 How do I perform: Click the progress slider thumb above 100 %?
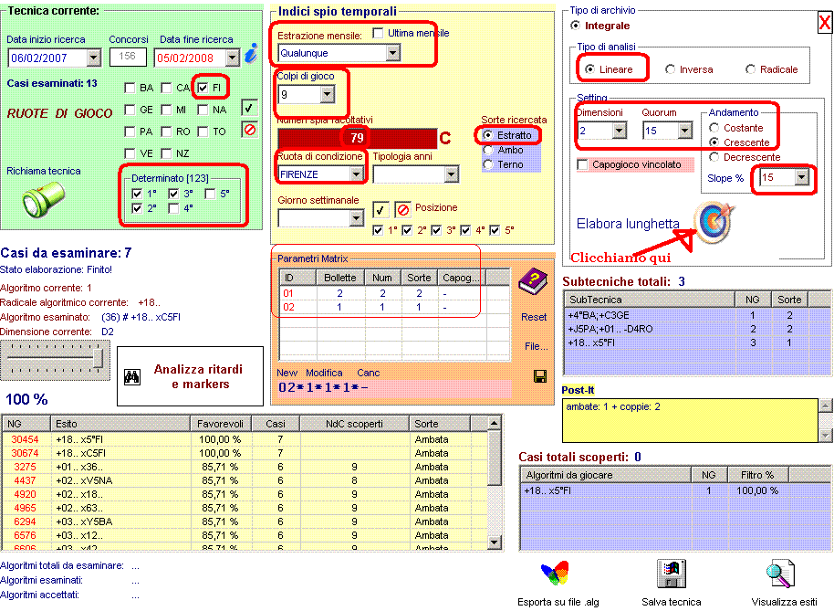click(98, 359)
